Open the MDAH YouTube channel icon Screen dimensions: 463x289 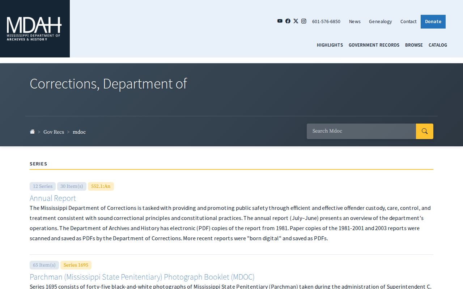(280, 21)
